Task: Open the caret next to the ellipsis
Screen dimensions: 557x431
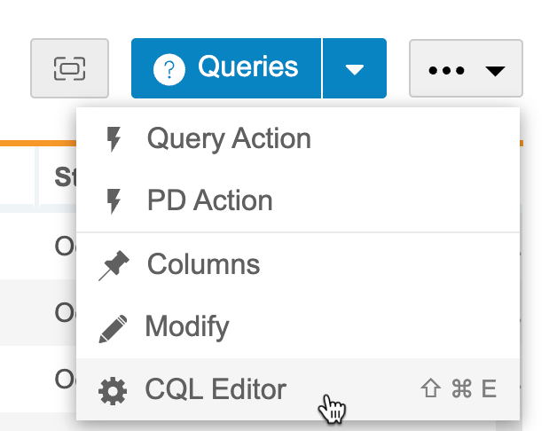Action: click(496, 69)
